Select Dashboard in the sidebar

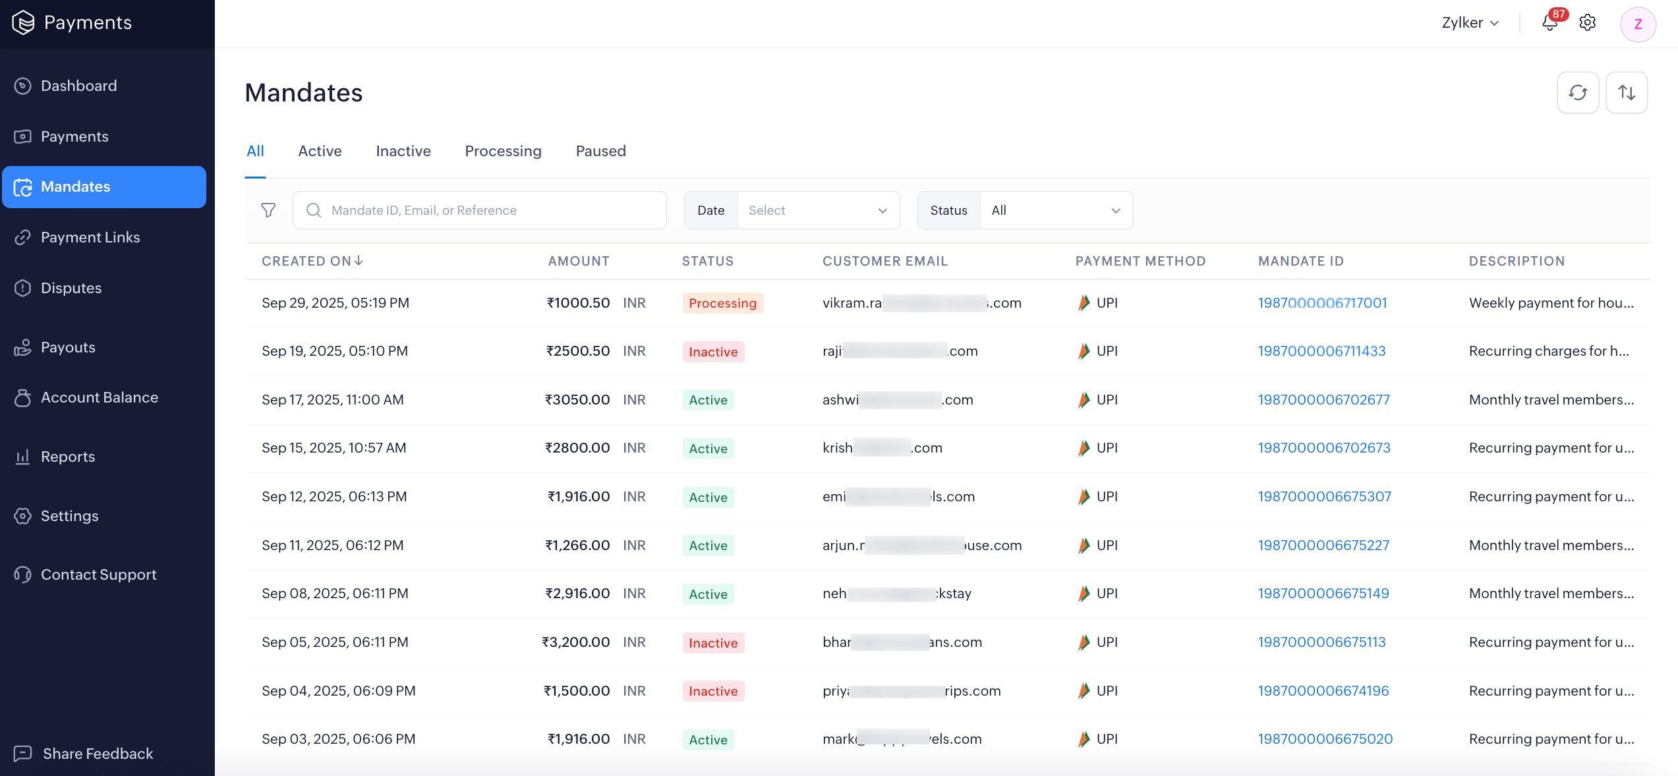click(78, 85)
